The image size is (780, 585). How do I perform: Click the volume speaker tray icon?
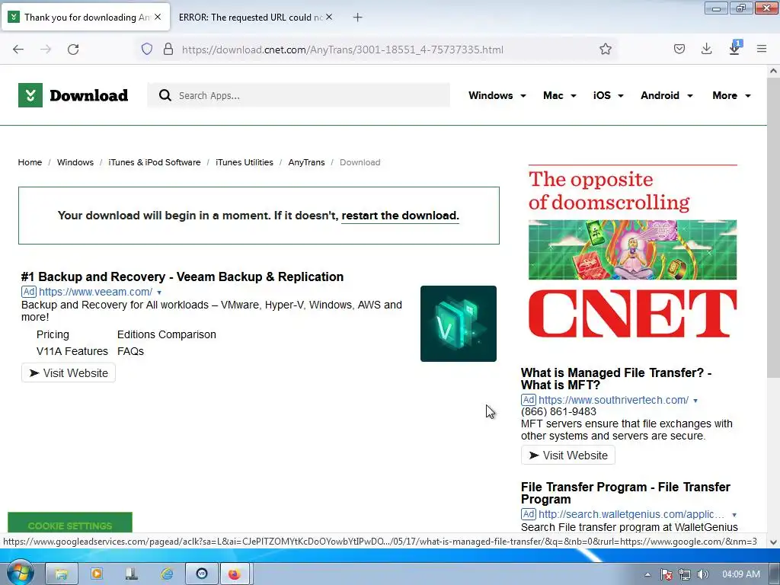(x=703, y=574)
